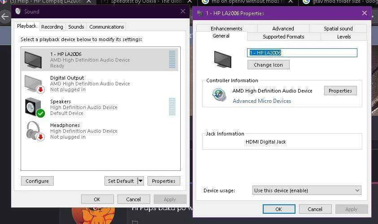
Task: Open the Supported Formats tab
Action: 283,37
